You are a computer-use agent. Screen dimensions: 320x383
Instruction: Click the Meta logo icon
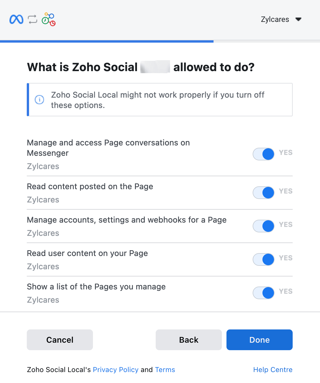16,19
